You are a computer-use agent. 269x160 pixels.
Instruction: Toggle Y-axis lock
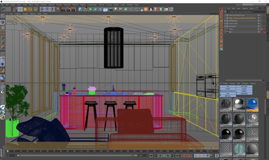pos(47,9)
